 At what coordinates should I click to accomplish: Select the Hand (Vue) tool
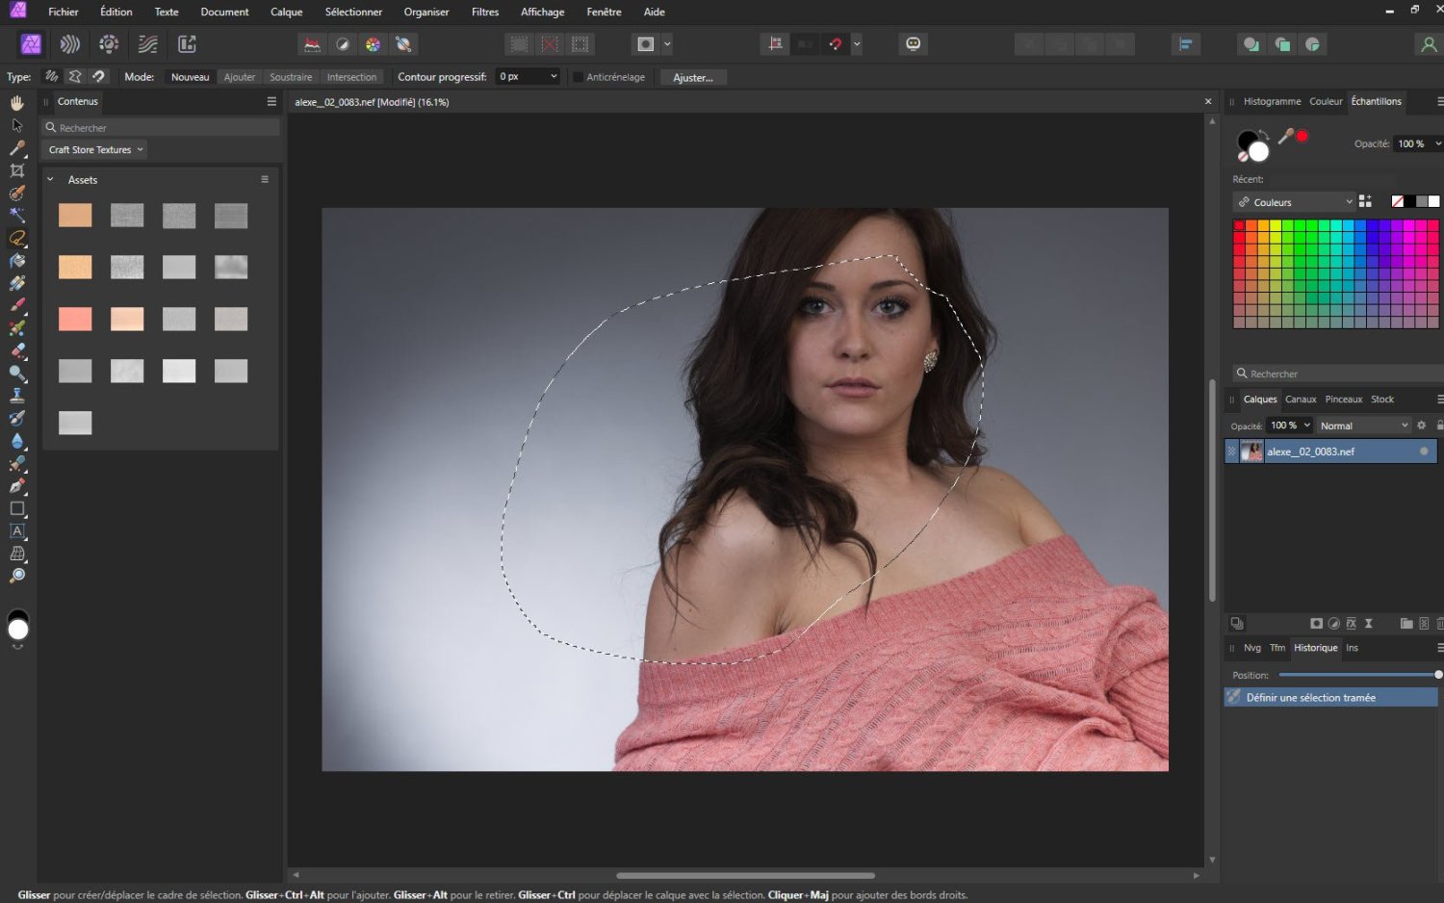coord(16,103)
